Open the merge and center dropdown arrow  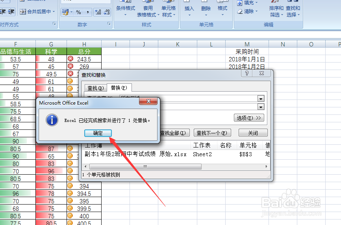point(54,11)
